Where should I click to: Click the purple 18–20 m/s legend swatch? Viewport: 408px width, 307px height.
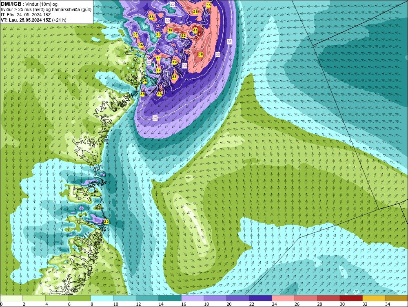coord(215,298)
